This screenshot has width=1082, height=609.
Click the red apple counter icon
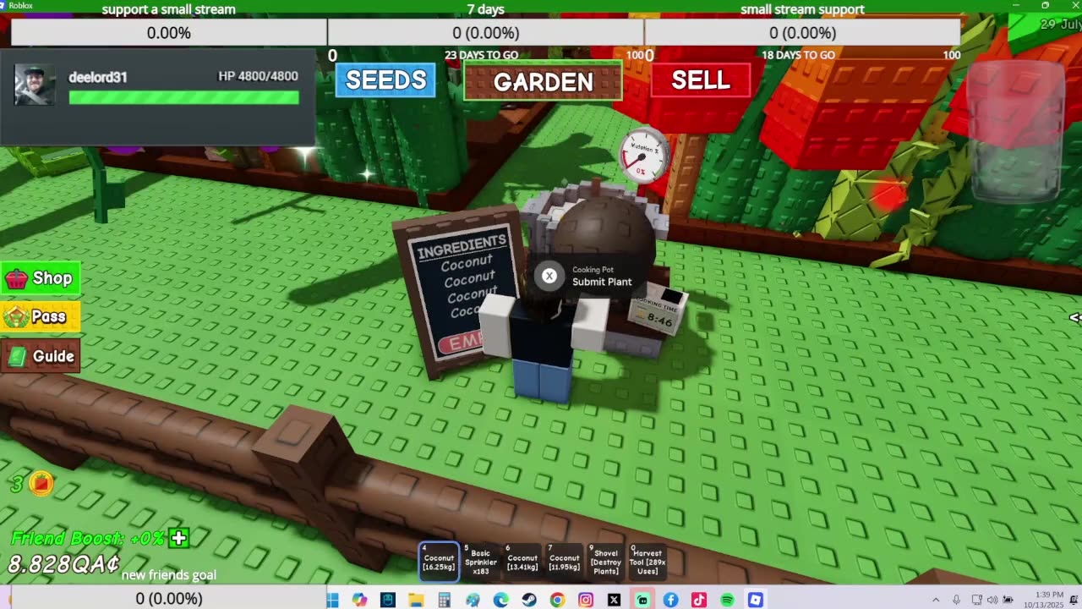(x=41, y=483)
